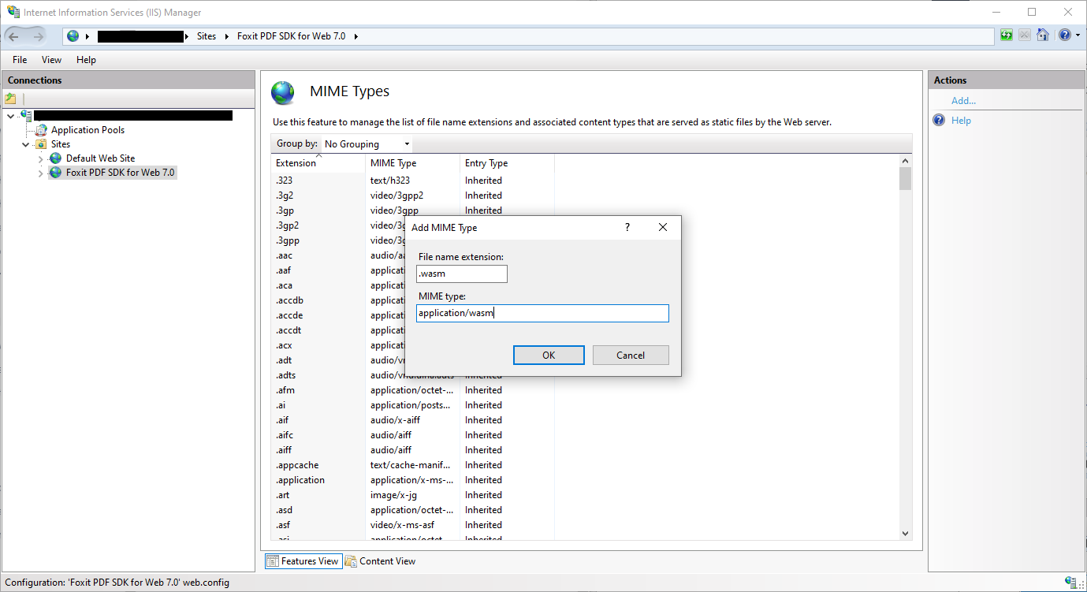Collapse the Sites tree node
Viewport: 1087px width, 592px height.
tap(26, 145)
